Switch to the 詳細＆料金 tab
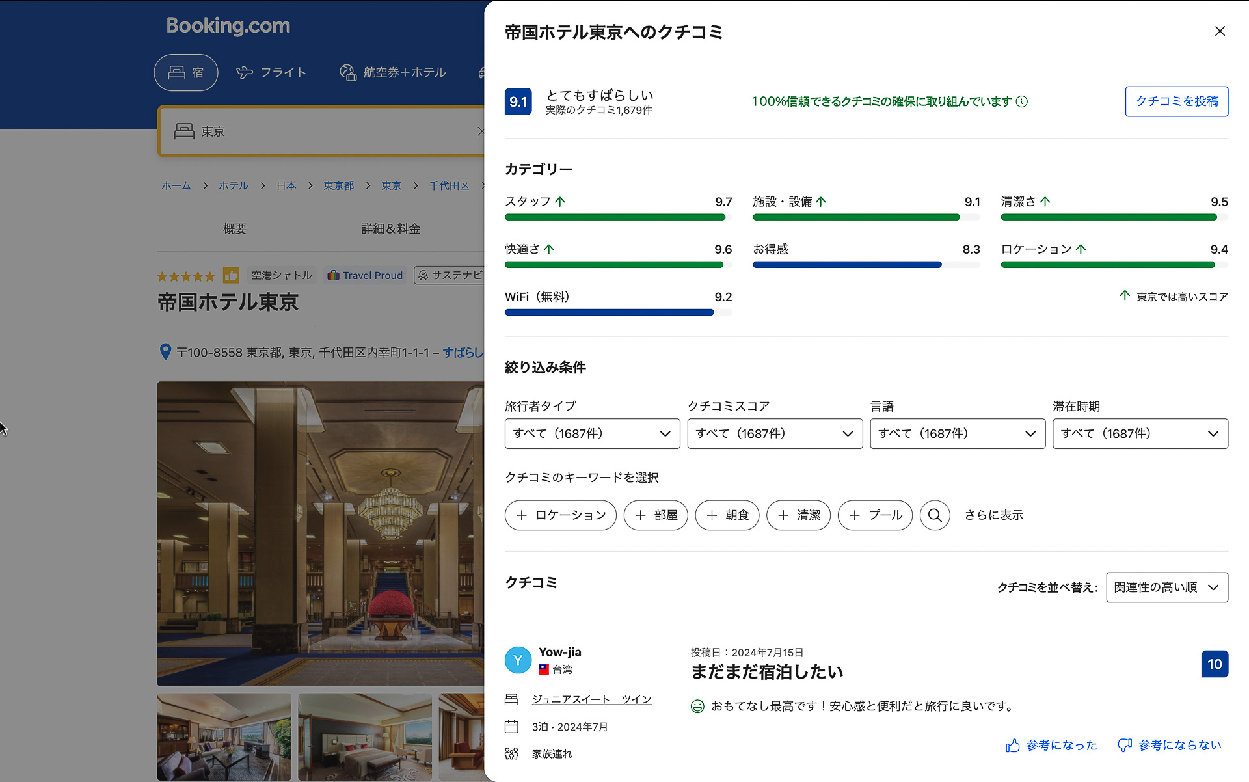Screen dimensions: 1249x782 click(x=390, y=228)
